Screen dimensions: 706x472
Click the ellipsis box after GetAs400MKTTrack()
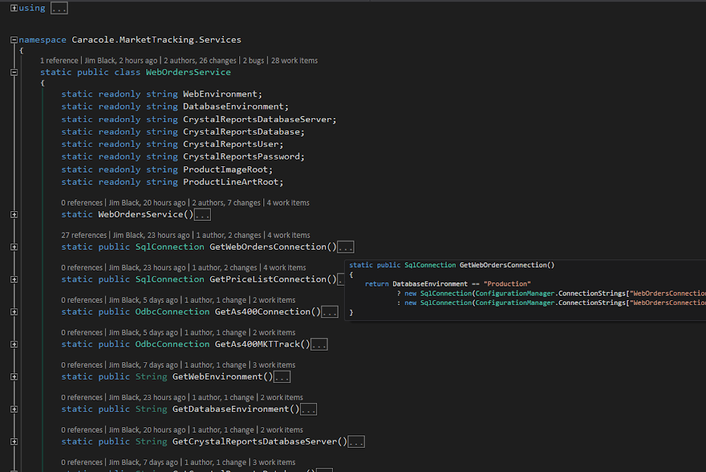319,344
